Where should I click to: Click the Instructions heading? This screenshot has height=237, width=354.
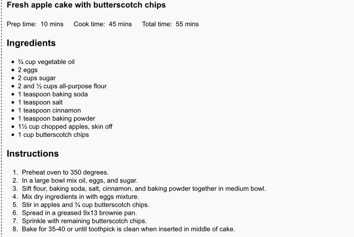pos(33,153)
